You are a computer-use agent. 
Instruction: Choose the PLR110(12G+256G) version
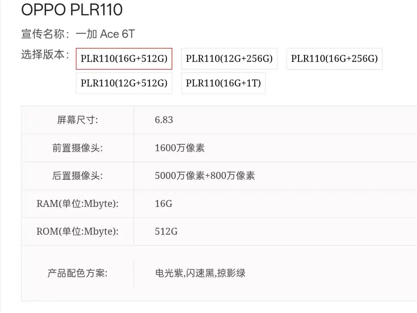(x=229, y=58)
